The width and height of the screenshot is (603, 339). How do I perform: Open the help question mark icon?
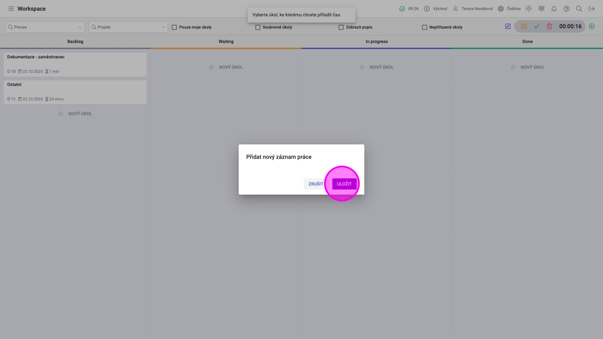[566, 9]
